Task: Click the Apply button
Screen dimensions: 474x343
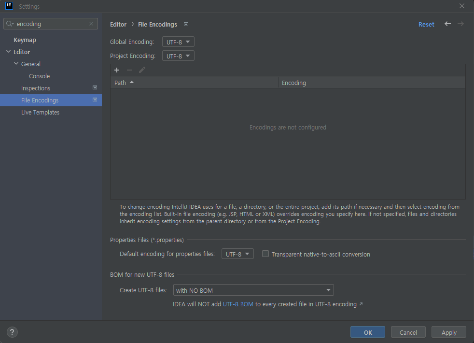Action: pos(448,332)
